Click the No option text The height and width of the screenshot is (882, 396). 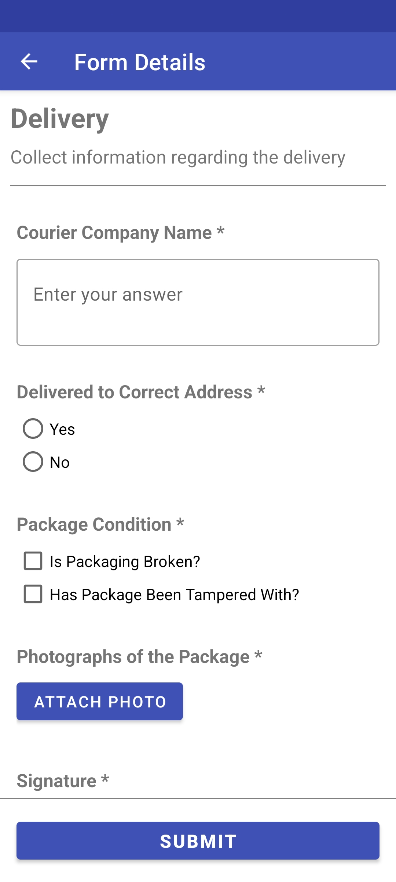click(x=60, y=462)
